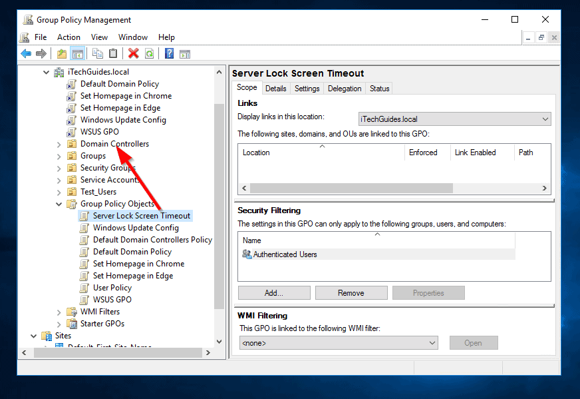Viewport: 580px width, 399px height.
Task: Click the Paste clipboard toolbar icon
Action: (113, 54)
